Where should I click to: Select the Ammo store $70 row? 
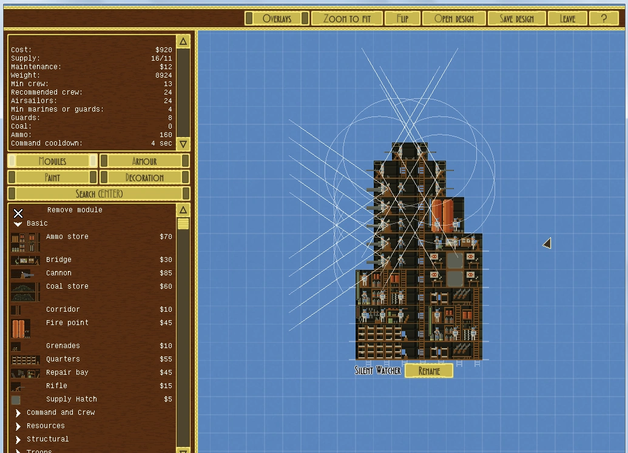tap(92, 242)
